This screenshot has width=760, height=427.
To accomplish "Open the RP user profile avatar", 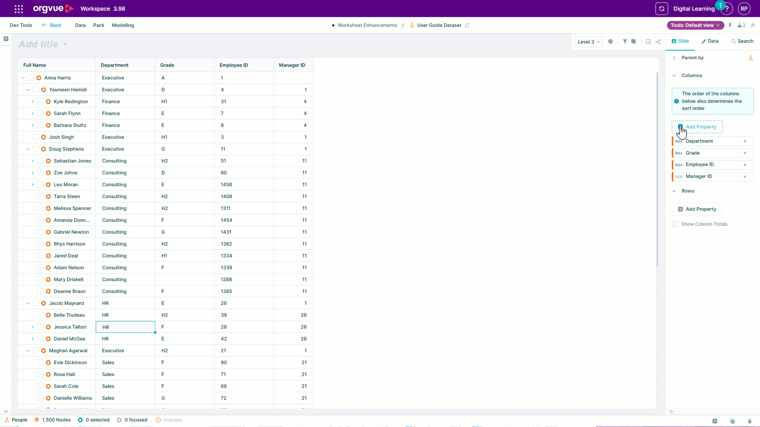I will coord(744,9).
